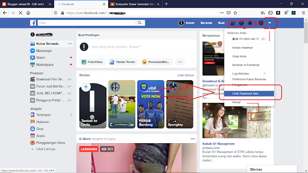Click the Foto/Video button
The height and width of the screenshot is (173, 308).
92,62
